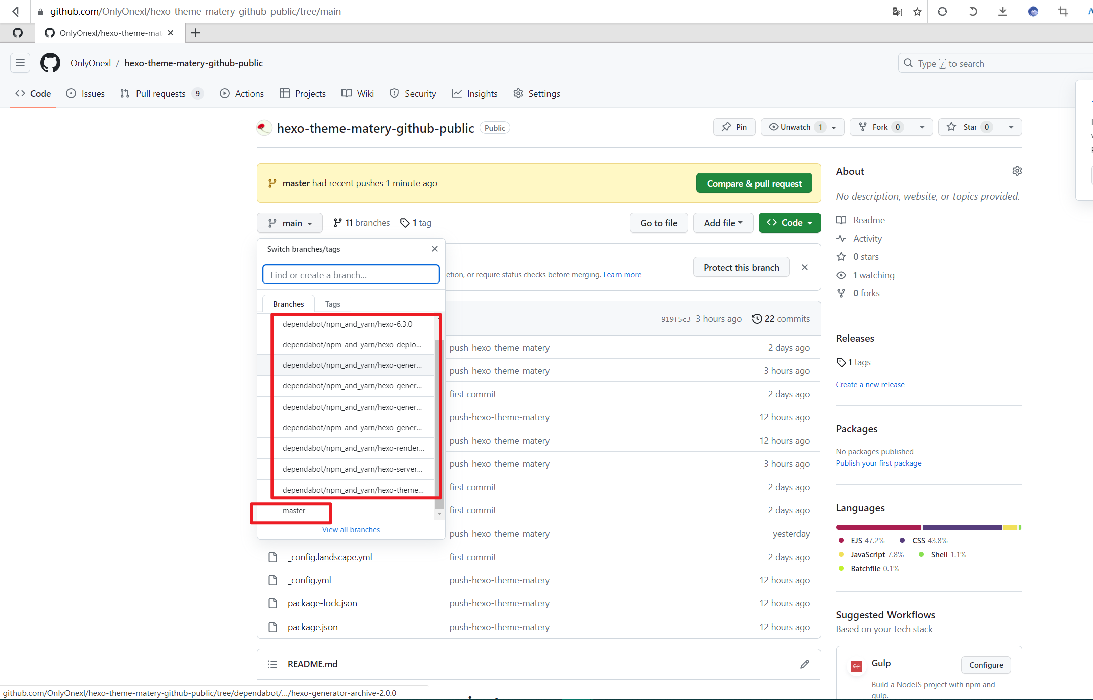Bookmark page with star icon in address bar

(917, 11)
